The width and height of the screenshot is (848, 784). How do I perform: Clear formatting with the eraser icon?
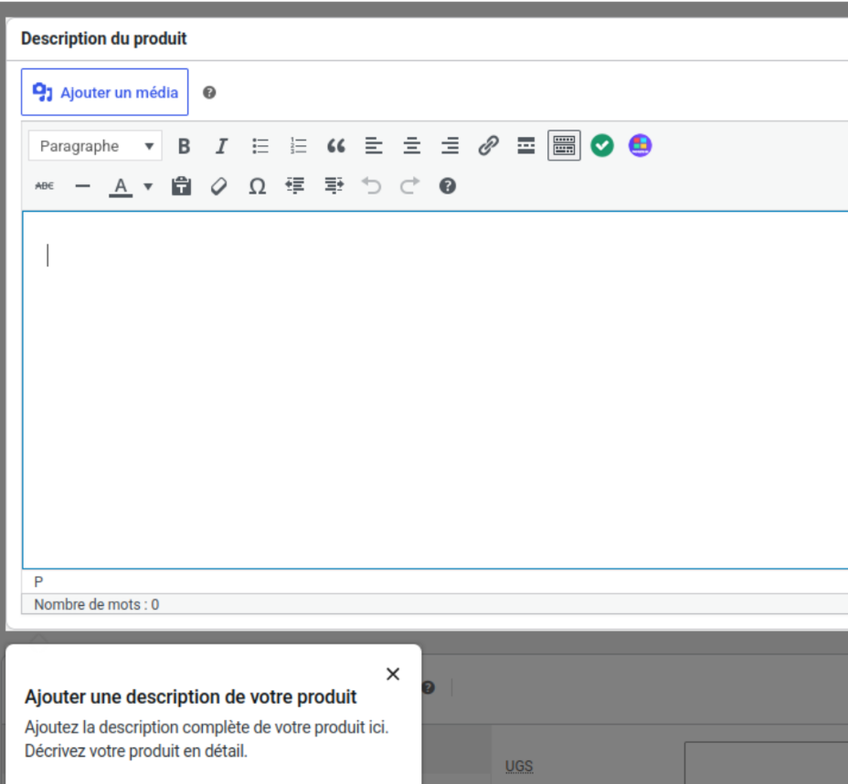point(219,186)
